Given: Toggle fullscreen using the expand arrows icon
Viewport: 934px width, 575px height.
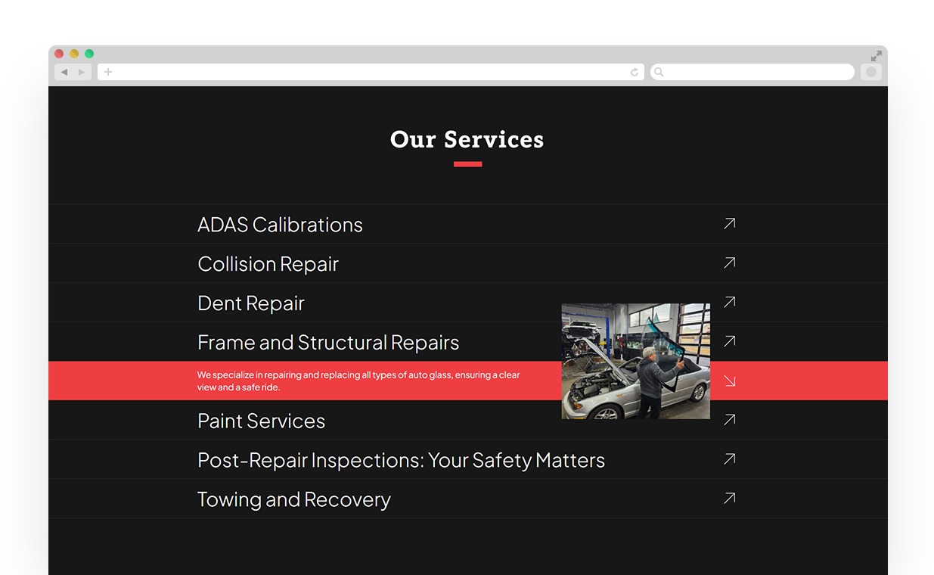Looking at the screenshot, I should pyautogui.click(x=876, y=56).
